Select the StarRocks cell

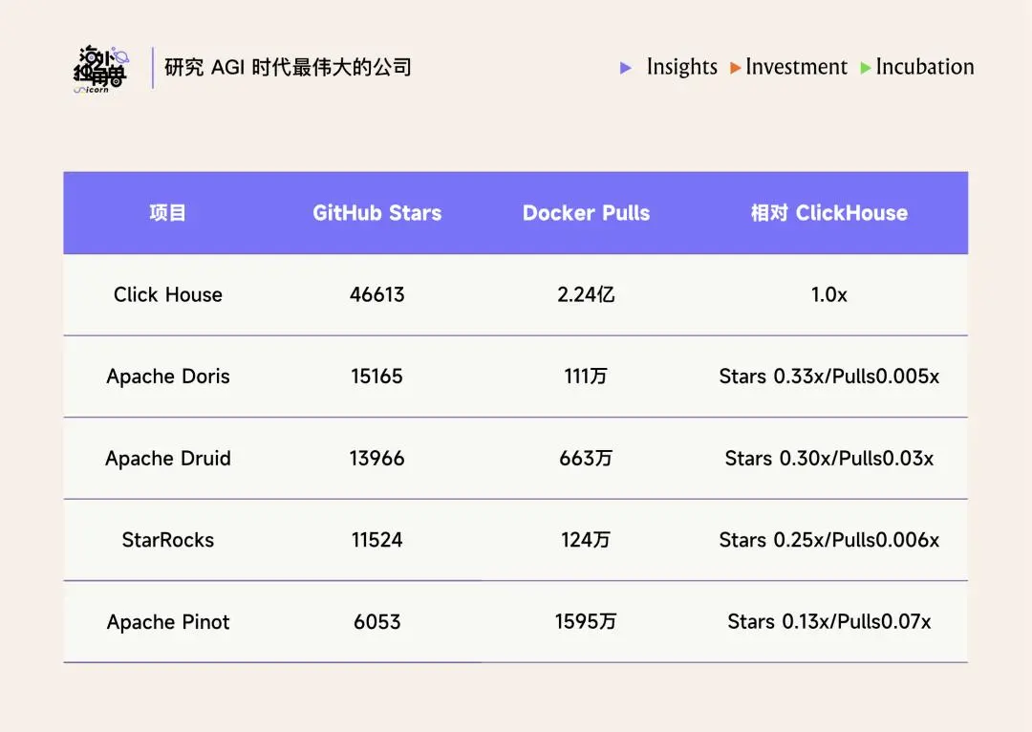click(x=168, y=540)
